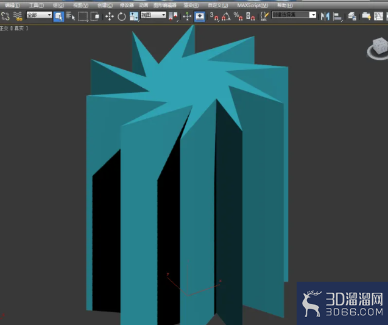
Task: Activate the Select and Move tool
Action: [x=110, y=16]
